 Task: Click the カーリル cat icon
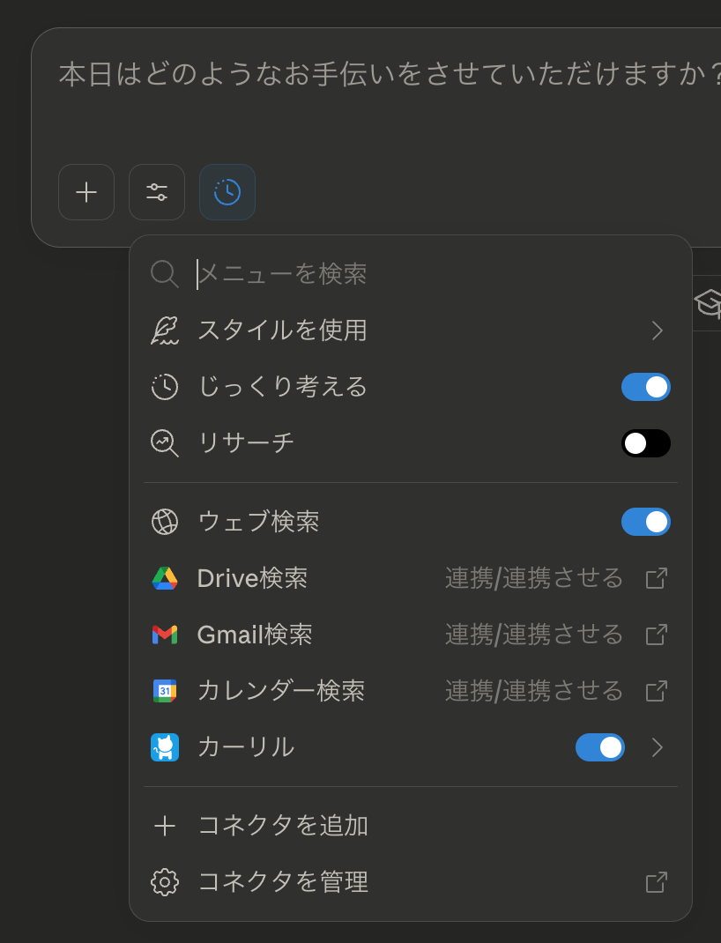[x=165, y=747]
